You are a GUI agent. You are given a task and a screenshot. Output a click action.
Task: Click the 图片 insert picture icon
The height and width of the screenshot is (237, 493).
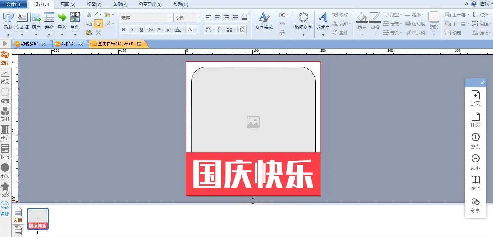[x=36, y=21]
